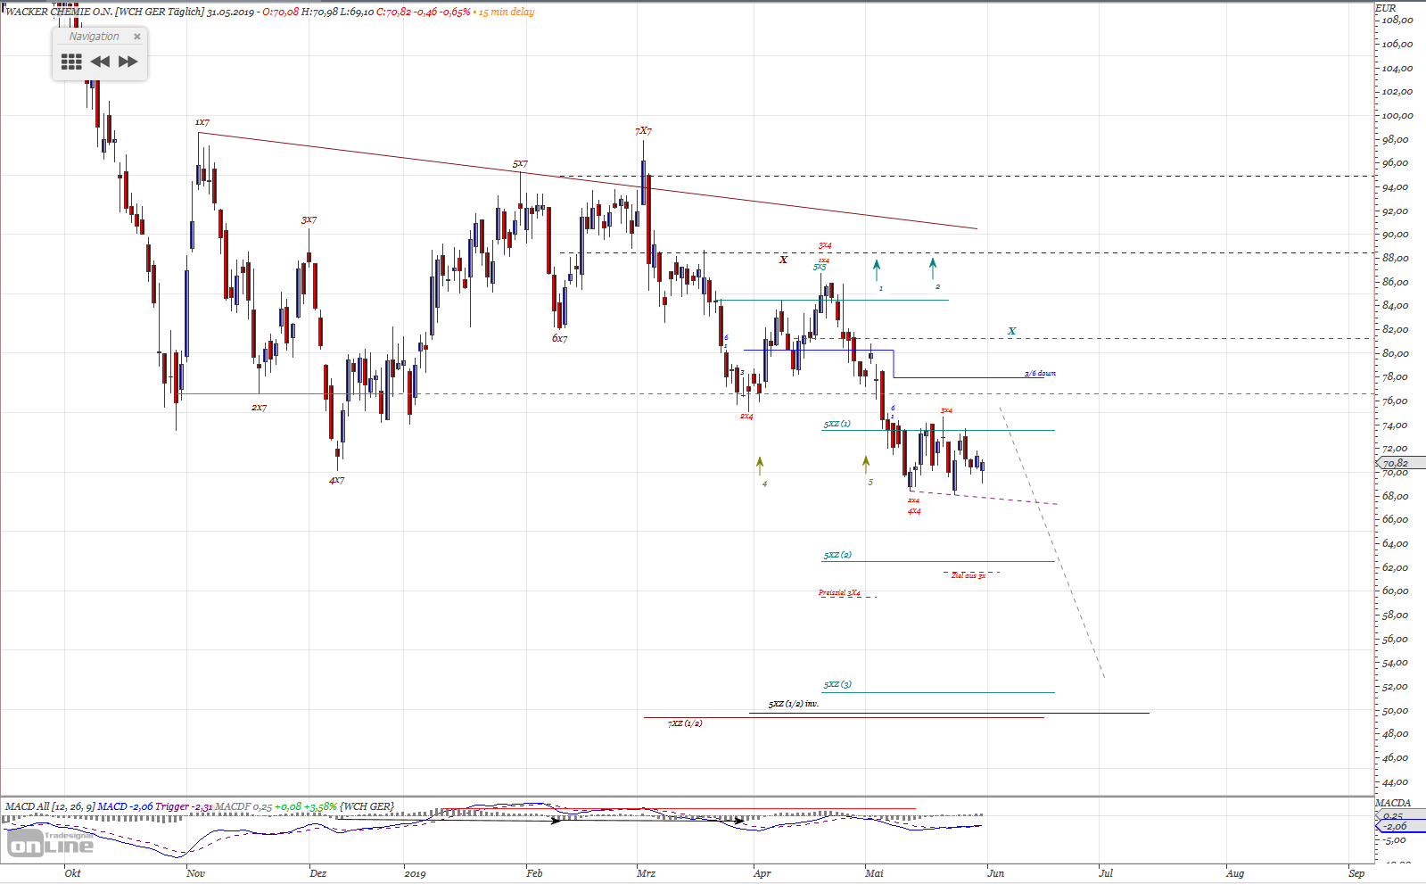Viewport: 1426px width, 884px height.
Task: Click the 108,00 price axis value
Action: tap(1397, 20)
